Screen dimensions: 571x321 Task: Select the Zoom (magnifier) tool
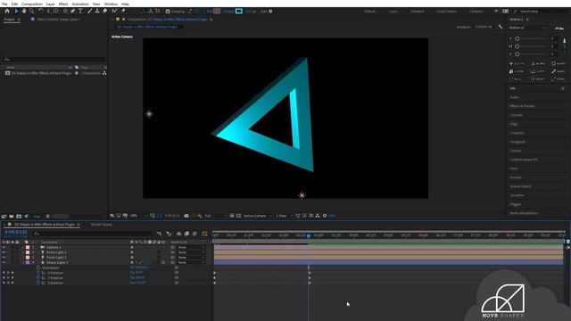(x=32, y=12)
